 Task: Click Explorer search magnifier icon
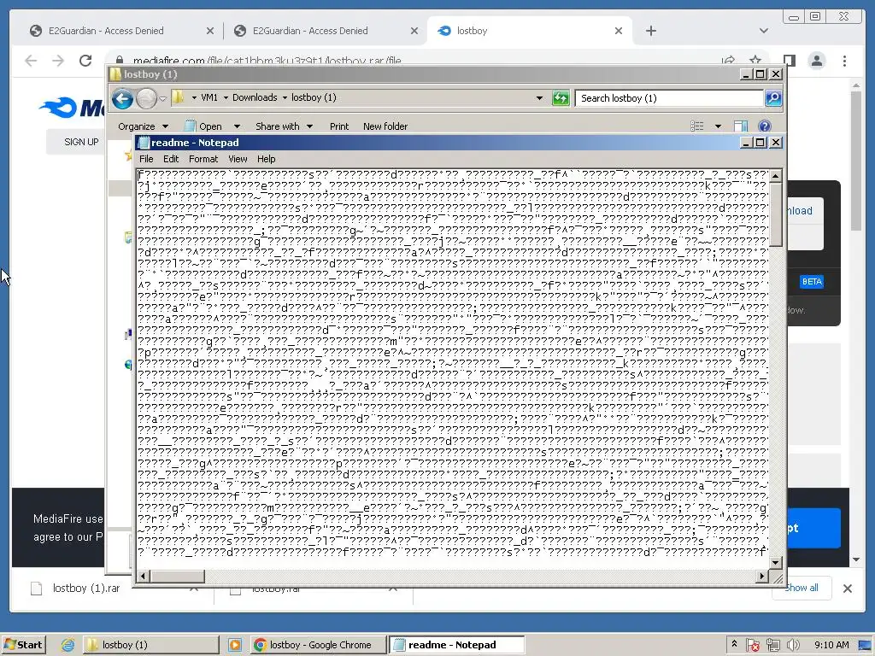[x=772, y=98]
